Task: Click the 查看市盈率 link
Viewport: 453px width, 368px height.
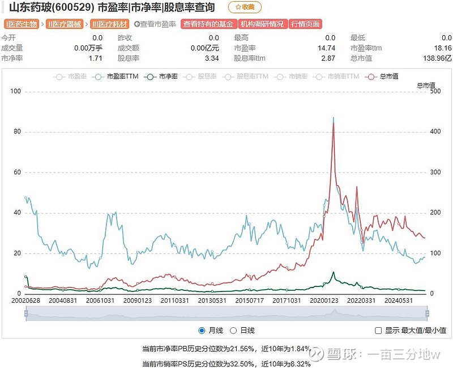Action: pos(155,24)
